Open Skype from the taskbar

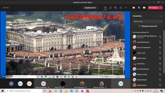click(x=71, y=91)
